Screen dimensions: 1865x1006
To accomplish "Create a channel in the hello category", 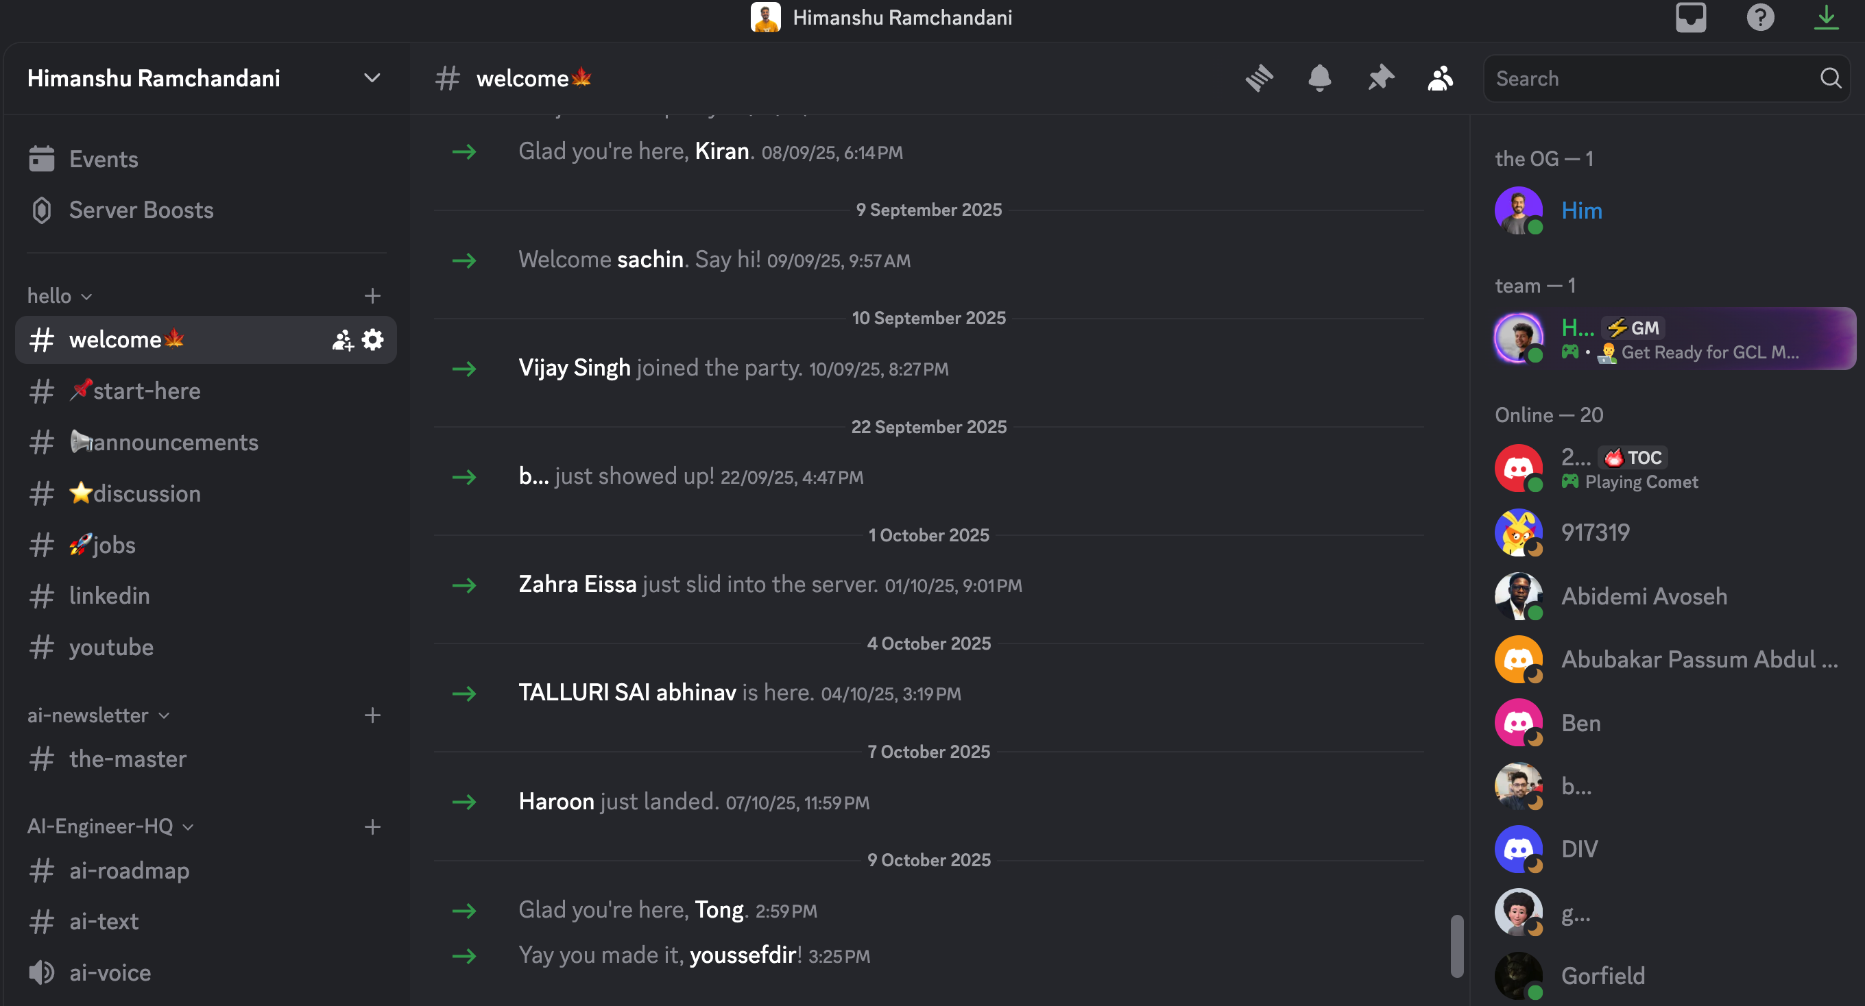I will pyautogui.click(x=372, y=295).
